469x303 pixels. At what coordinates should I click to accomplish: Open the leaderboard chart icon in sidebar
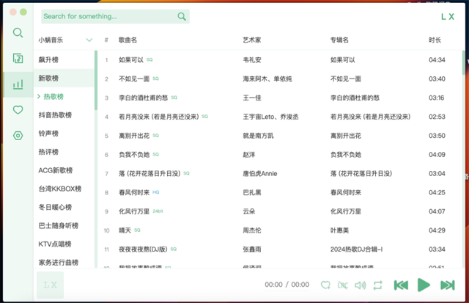click(x=18, y=84)
